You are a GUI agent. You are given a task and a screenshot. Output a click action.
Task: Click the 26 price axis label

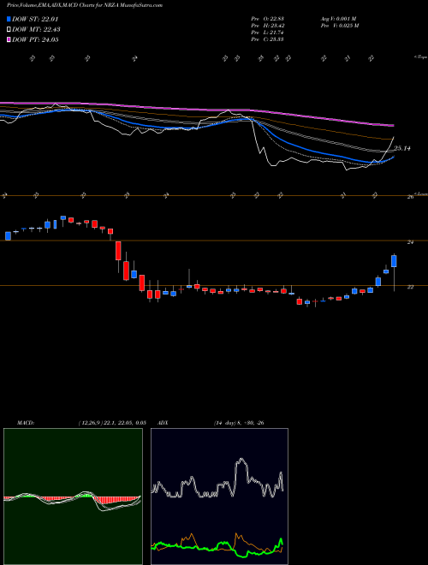point(410,197)
